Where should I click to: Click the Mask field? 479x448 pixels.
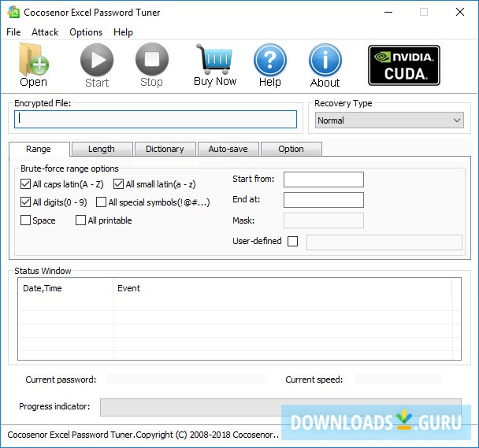(x=324, y=220)
